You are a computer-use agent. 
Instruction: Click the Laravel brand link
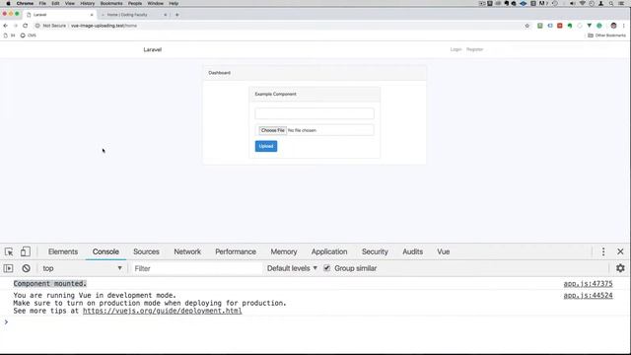(x=153, y=49)
